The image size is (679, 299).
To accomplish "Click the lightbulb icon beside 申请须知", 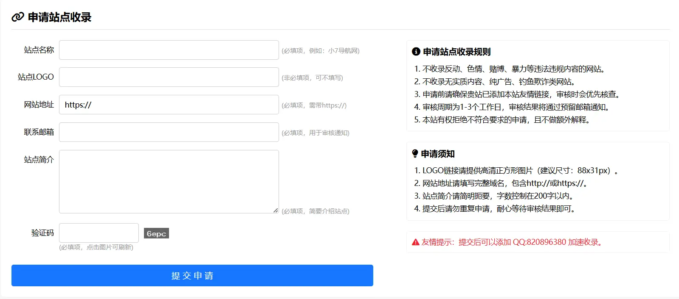I will click(x=415, y=153).
